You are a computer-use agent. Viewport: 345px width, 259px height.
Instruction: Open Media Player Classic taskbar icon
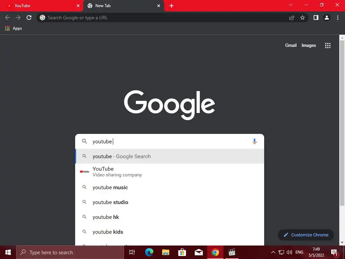(232, 252)
